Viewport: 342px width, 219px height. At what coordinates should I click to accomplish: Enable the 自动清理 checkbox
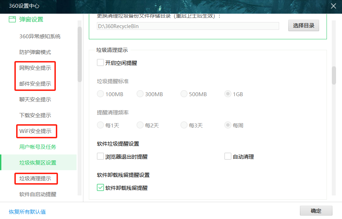pos(228,157)
